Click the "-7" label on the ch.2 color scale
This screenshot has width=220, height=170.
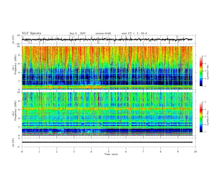(205, 132)
